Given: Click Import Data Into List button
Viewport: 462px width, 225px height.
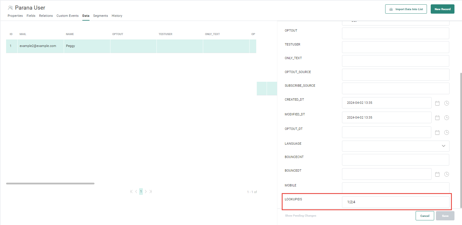Looking at the screenshot, I should coord(406,9).
